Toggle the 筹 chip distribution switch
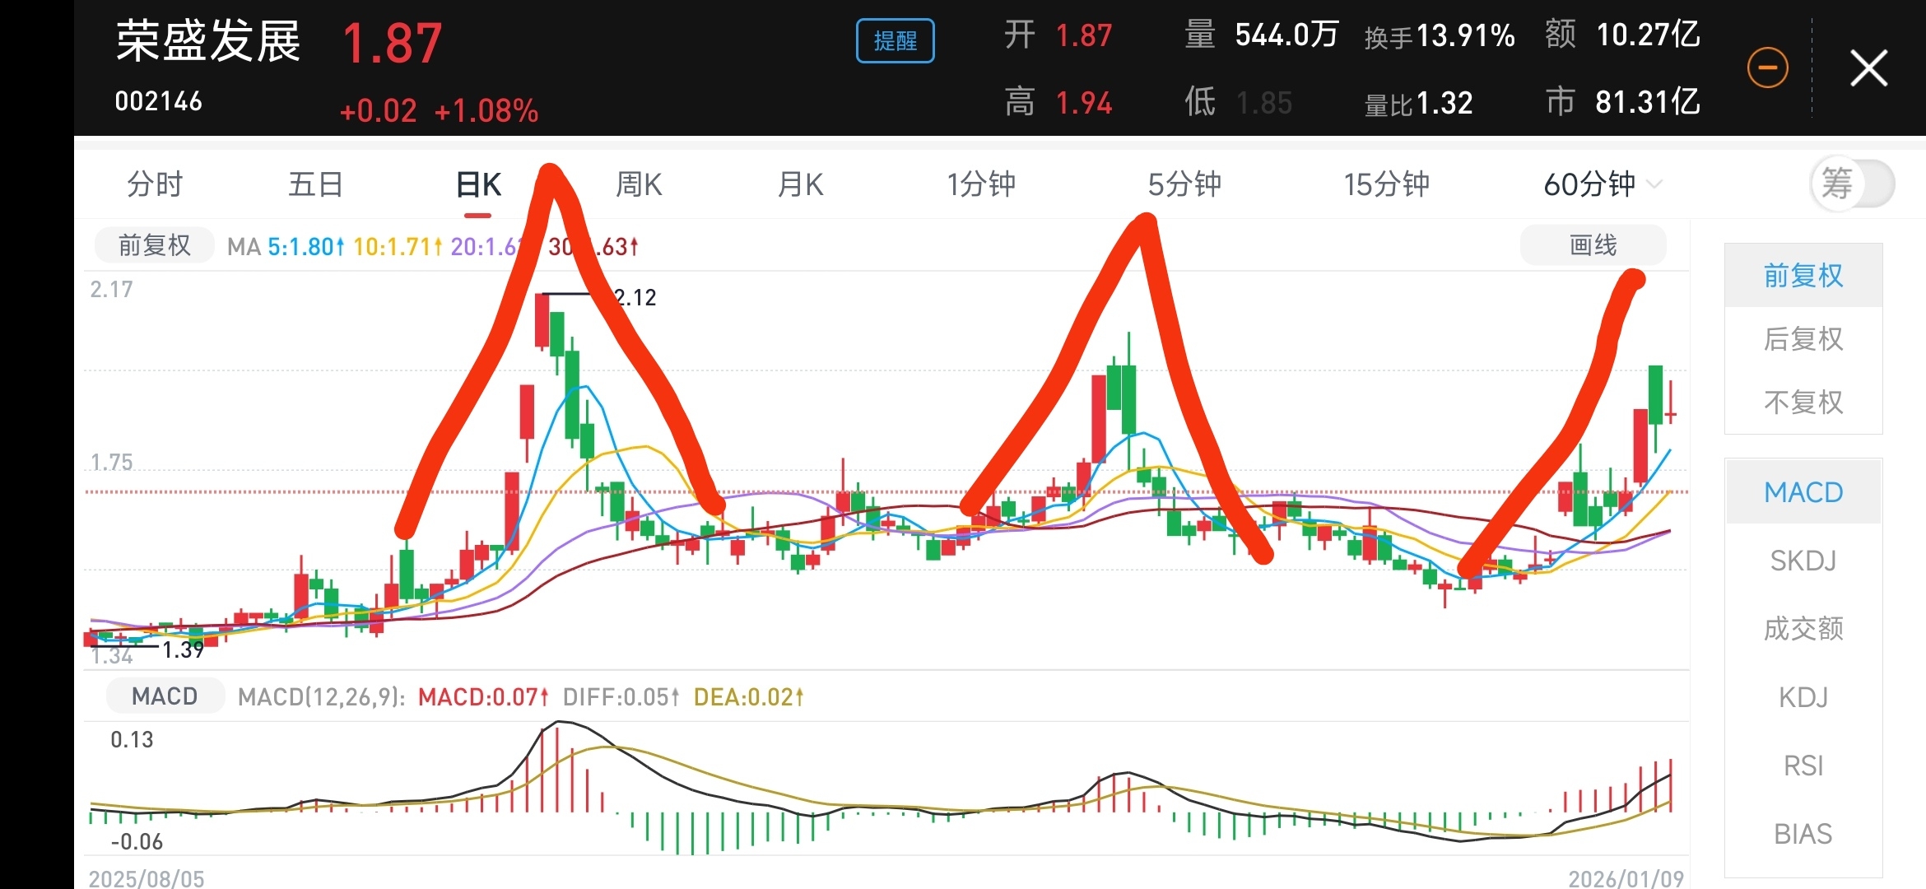Viewport: 1926px width, 889px height. 1852,184
